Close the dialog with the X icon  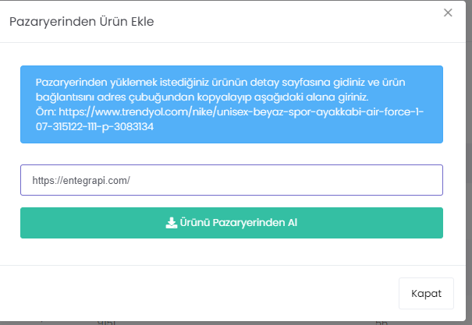point(447,13)
